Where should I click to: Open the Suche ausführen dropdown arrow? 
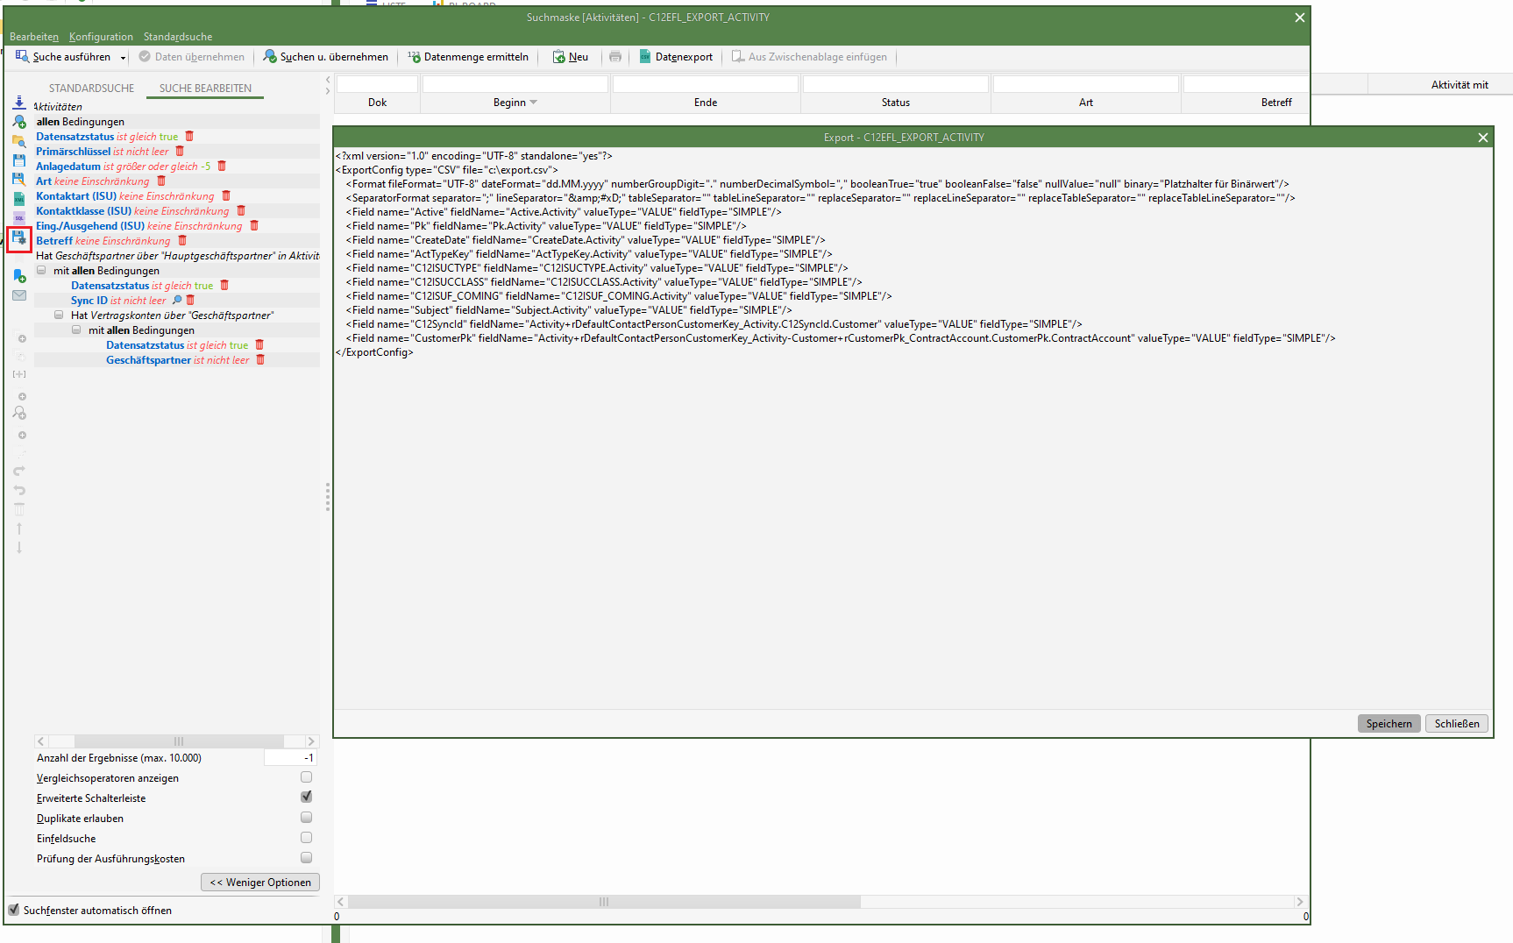pos(123,58)
